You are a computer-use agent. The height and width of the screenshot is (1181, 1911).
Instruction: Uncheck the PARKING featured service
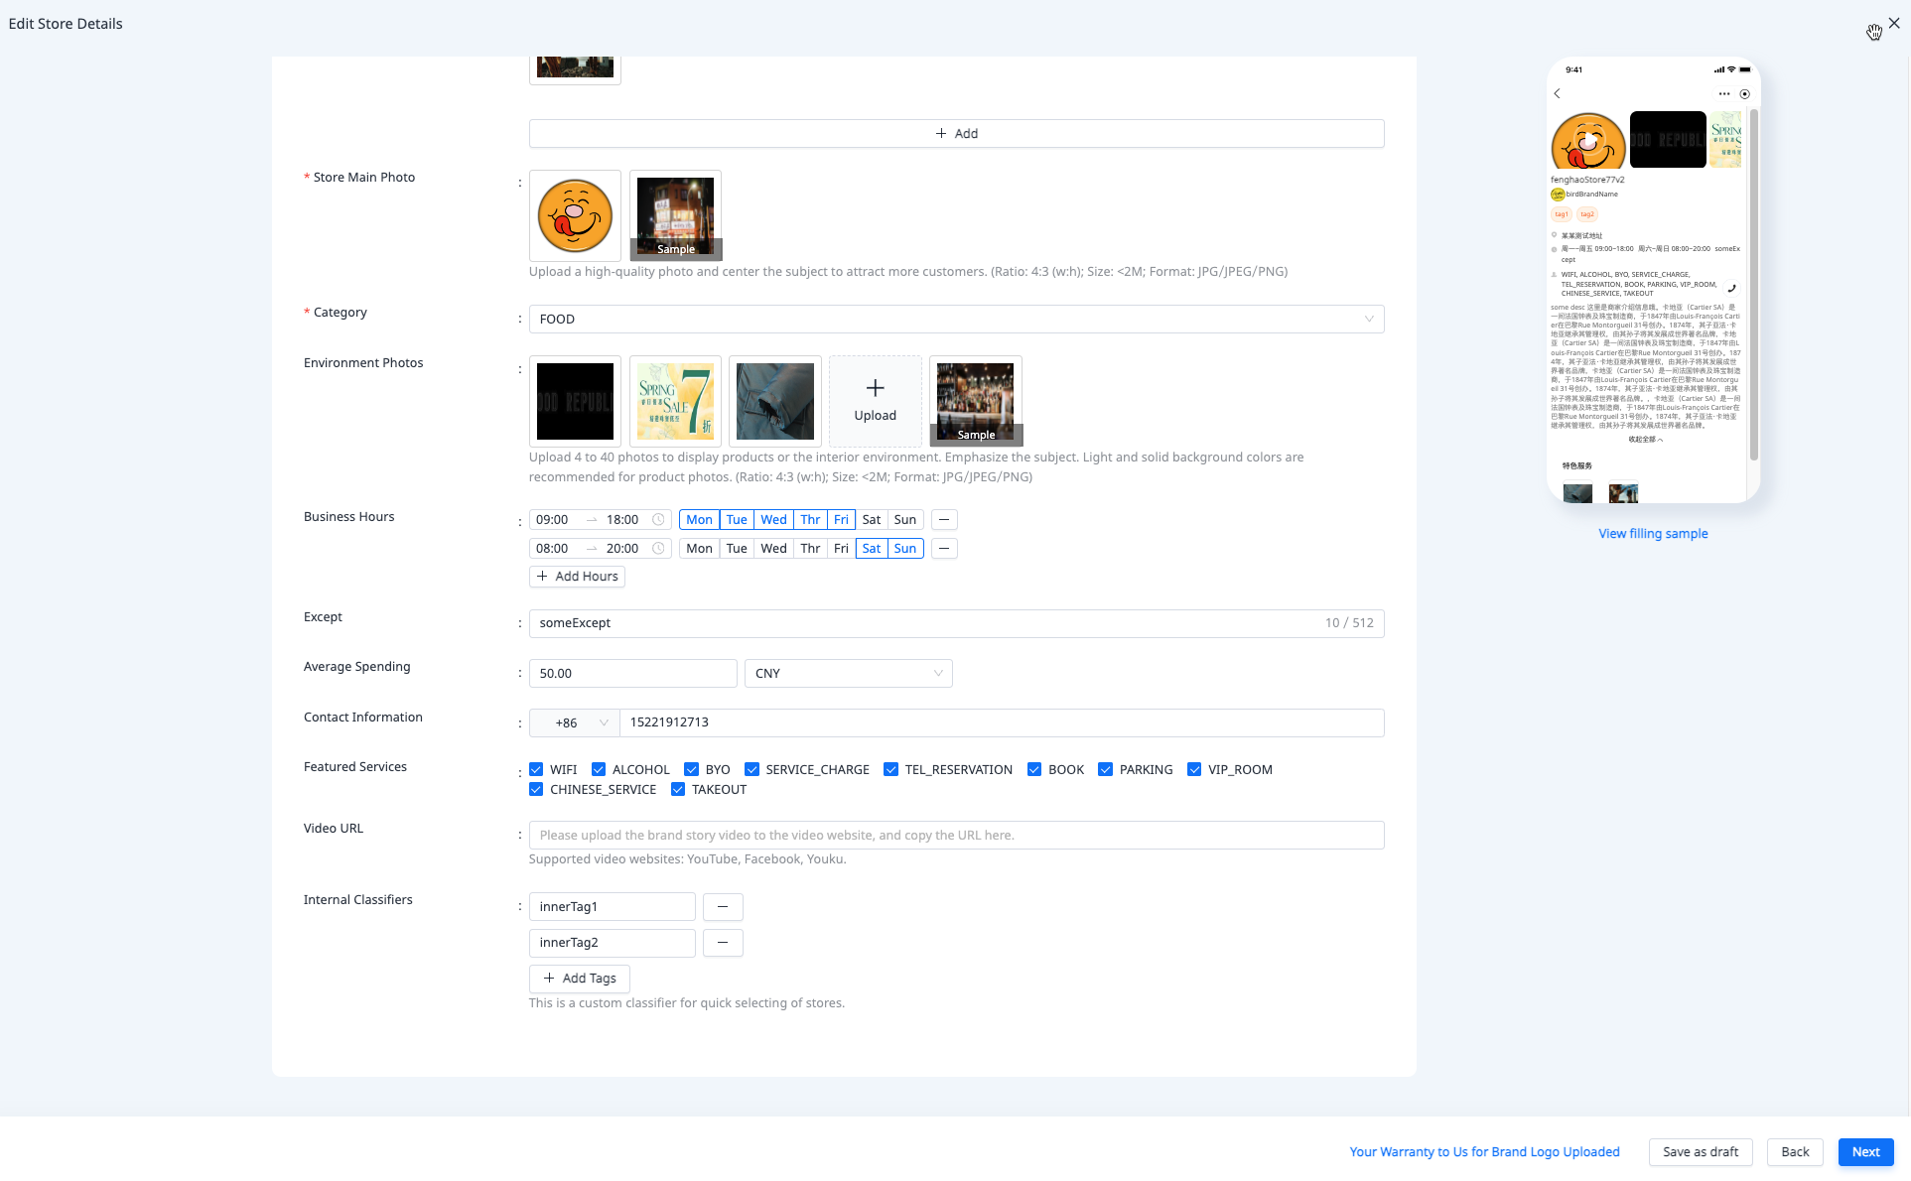coord(1105,770)
